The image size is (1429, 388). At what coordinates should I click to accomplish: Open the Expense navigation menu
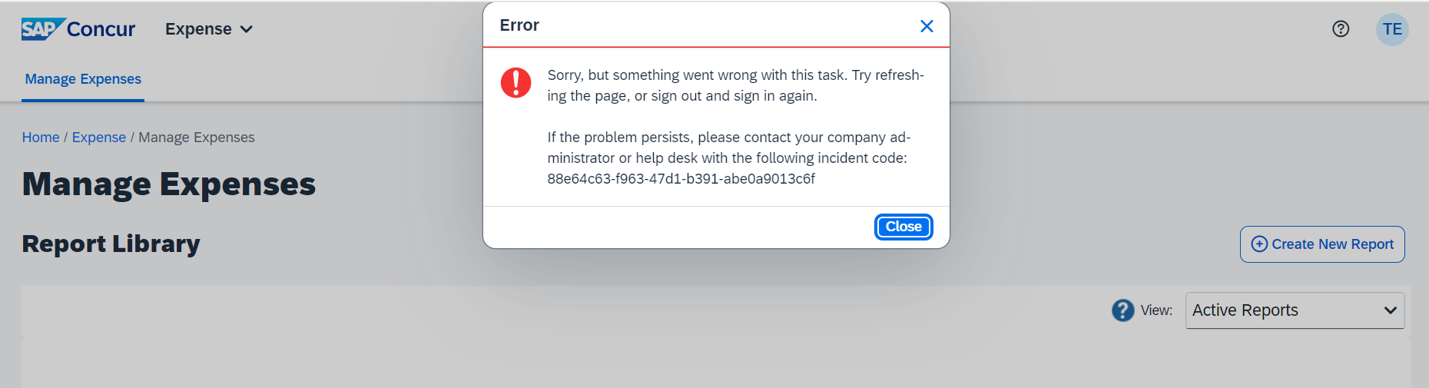tap(198, 29)
